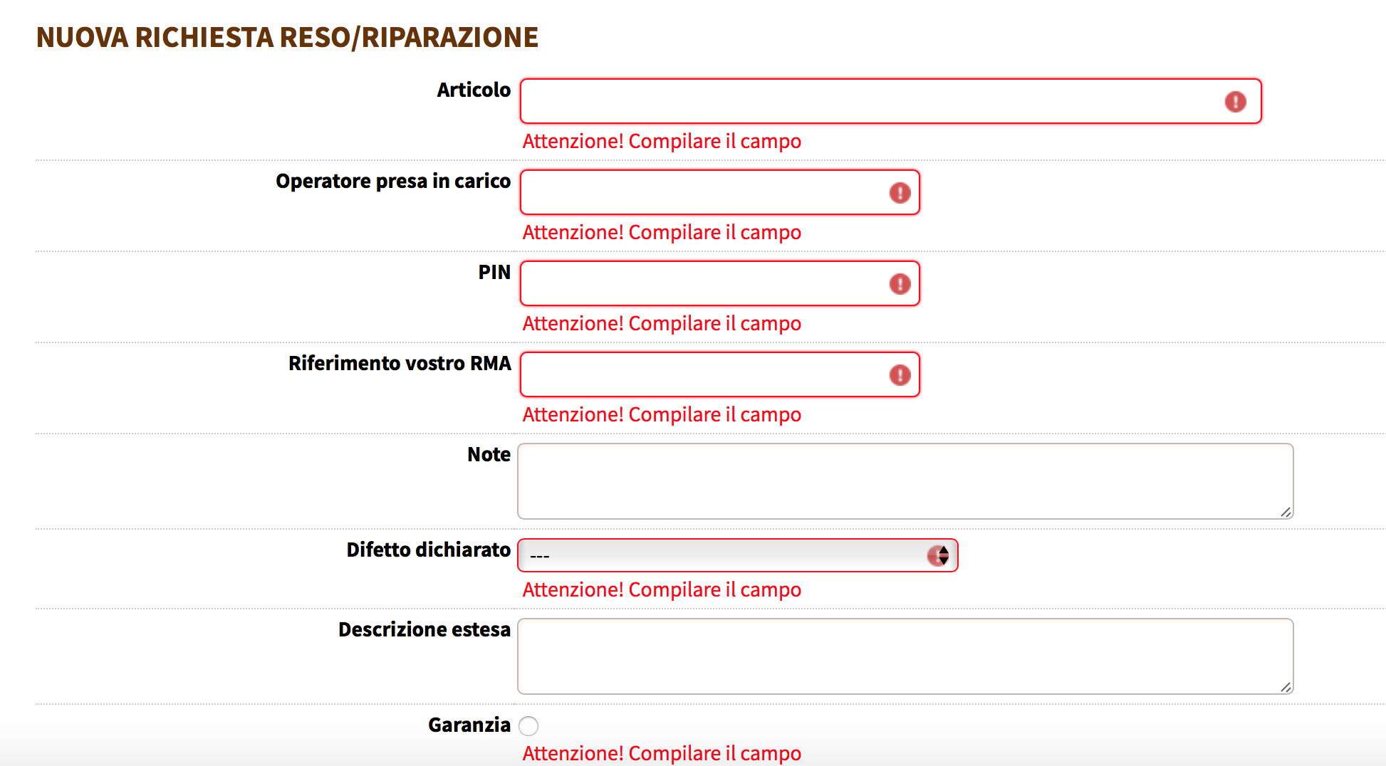This screenshot has width=1386, height=766.
Task: Click the Descrizione estesa textarea resize handle
Action: 1285,687
